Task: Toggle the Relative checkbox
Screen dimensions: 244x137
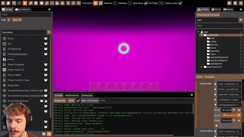Action: coord(115,3)
